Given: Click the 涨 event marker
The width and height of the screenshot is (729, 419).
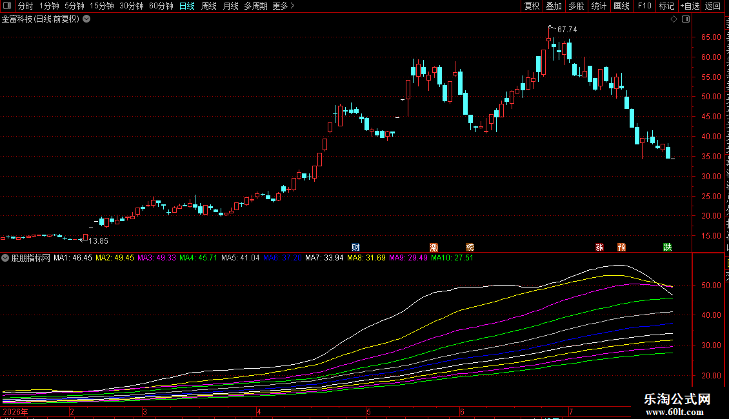Looking at the screenshot, I should coord(600,247).
